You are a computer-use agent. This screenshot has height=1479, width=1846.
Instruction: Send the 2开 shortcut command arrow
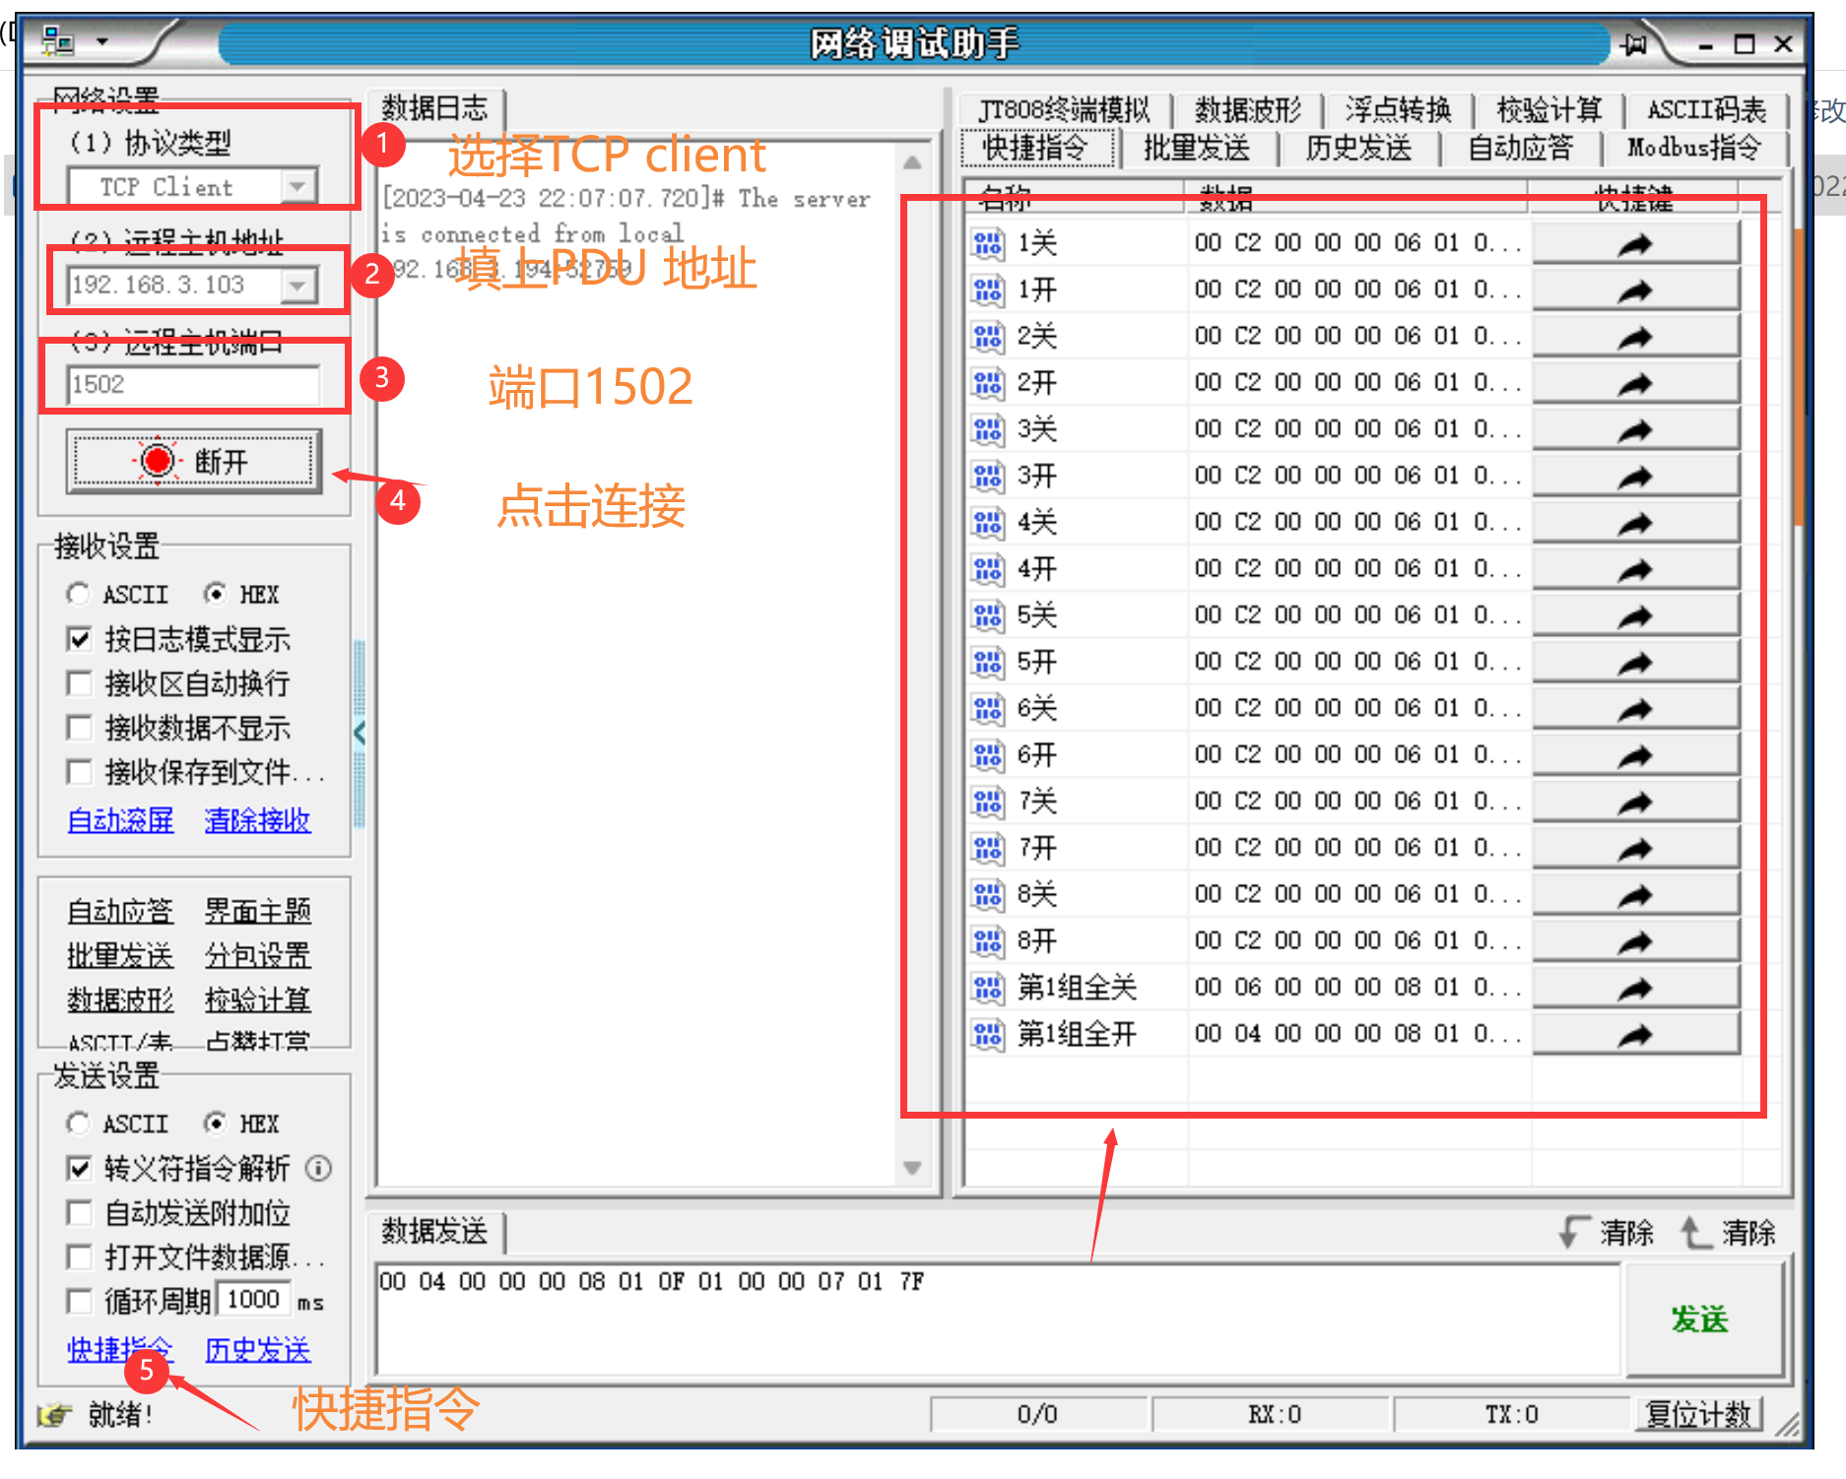(x=1635, y=383)
